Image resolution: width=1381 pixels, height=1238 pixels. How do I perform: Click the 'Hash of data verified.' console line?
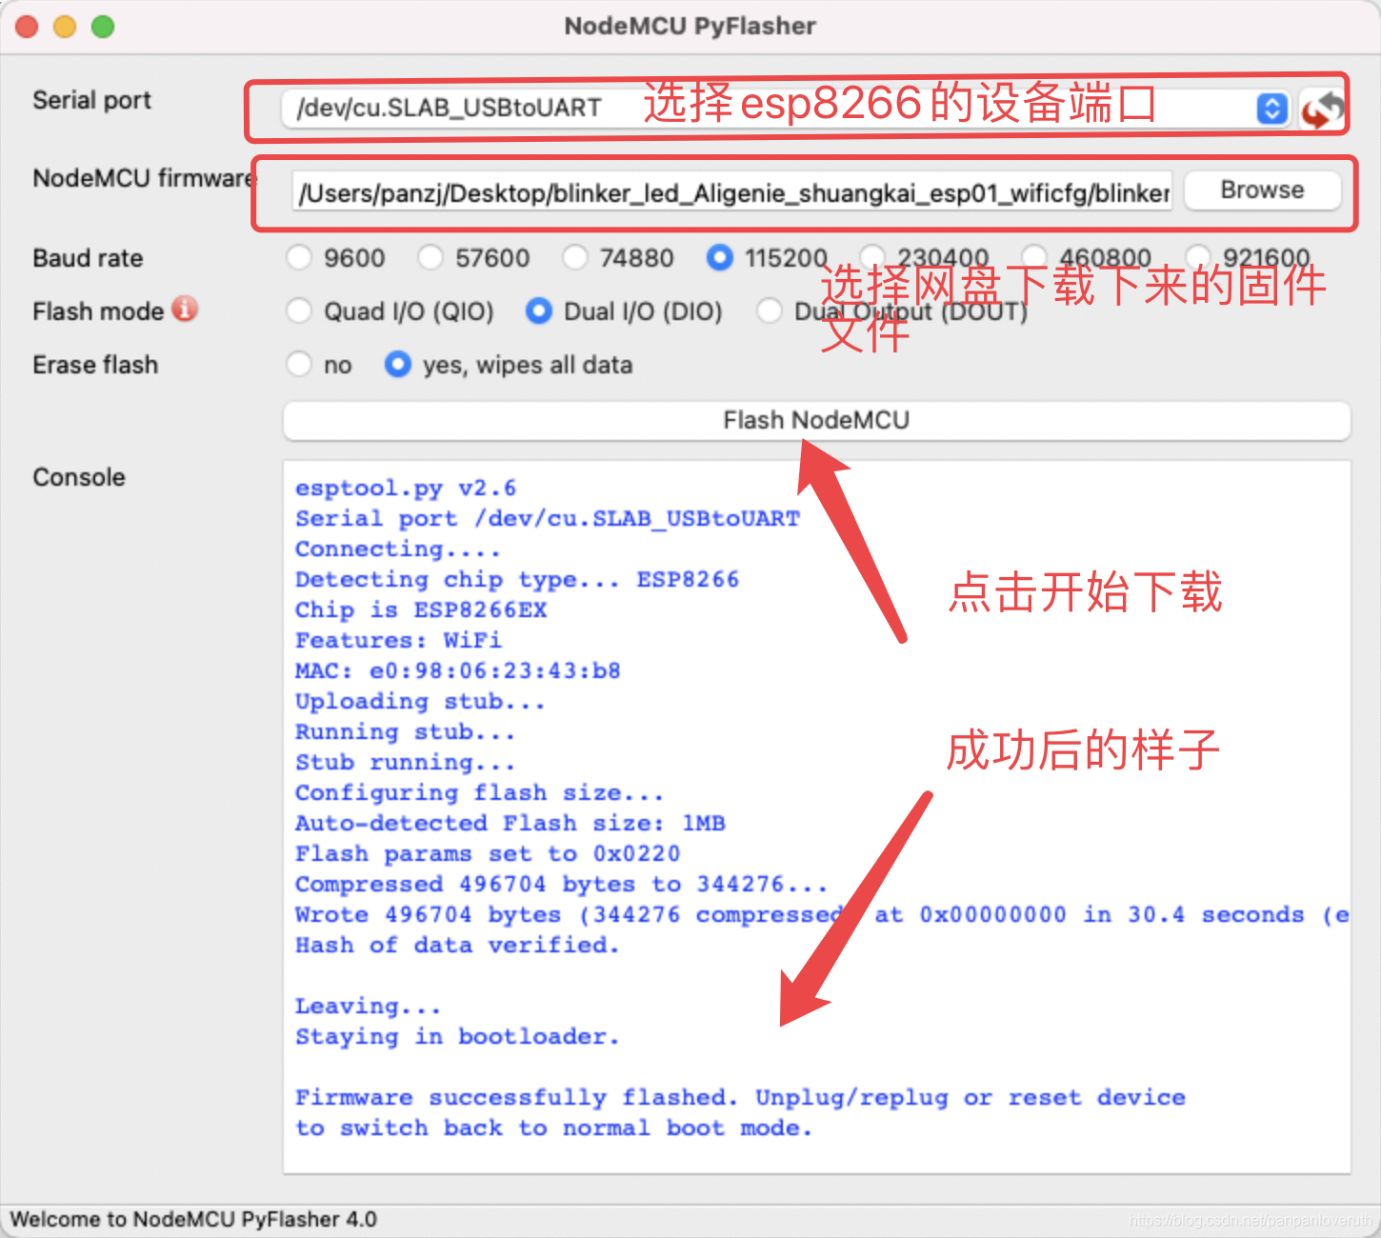(x=457, y=945)
